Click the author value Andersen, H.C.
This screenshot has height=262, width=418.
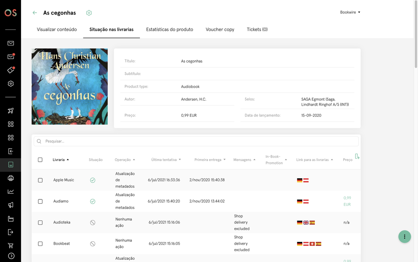pos(194,99)
